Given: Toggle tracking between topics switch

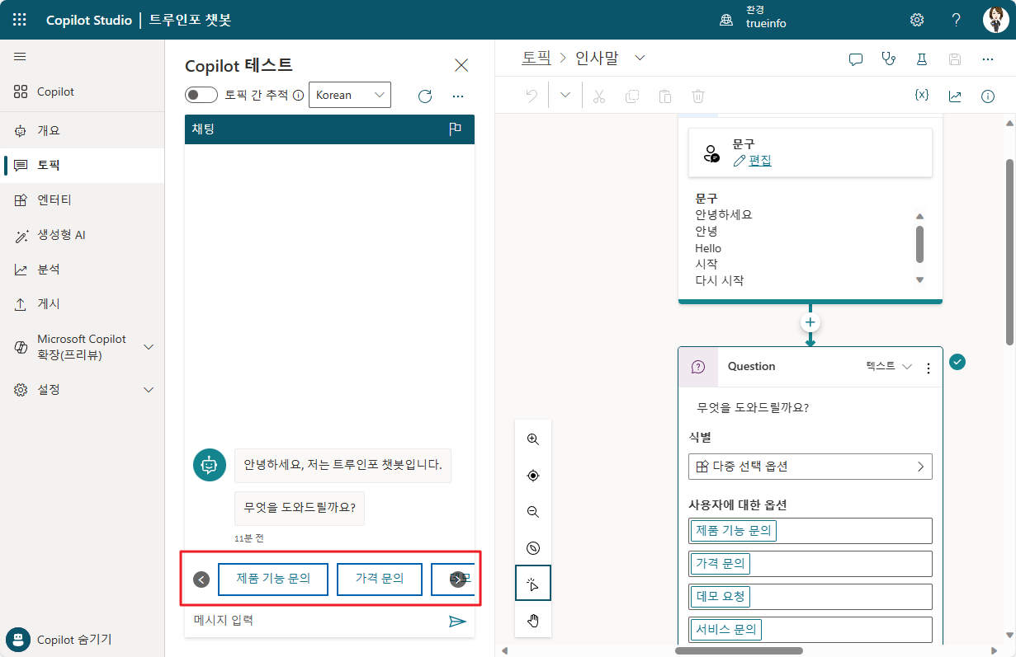Looking at the screenshot, I should (x=201, y=95).
